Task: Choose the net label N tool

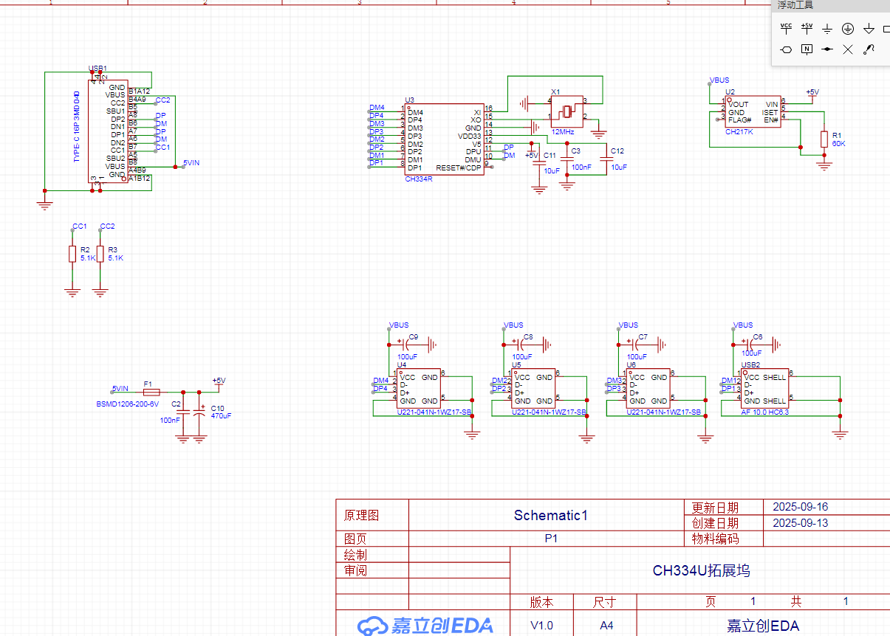Action: click(807, 49)
